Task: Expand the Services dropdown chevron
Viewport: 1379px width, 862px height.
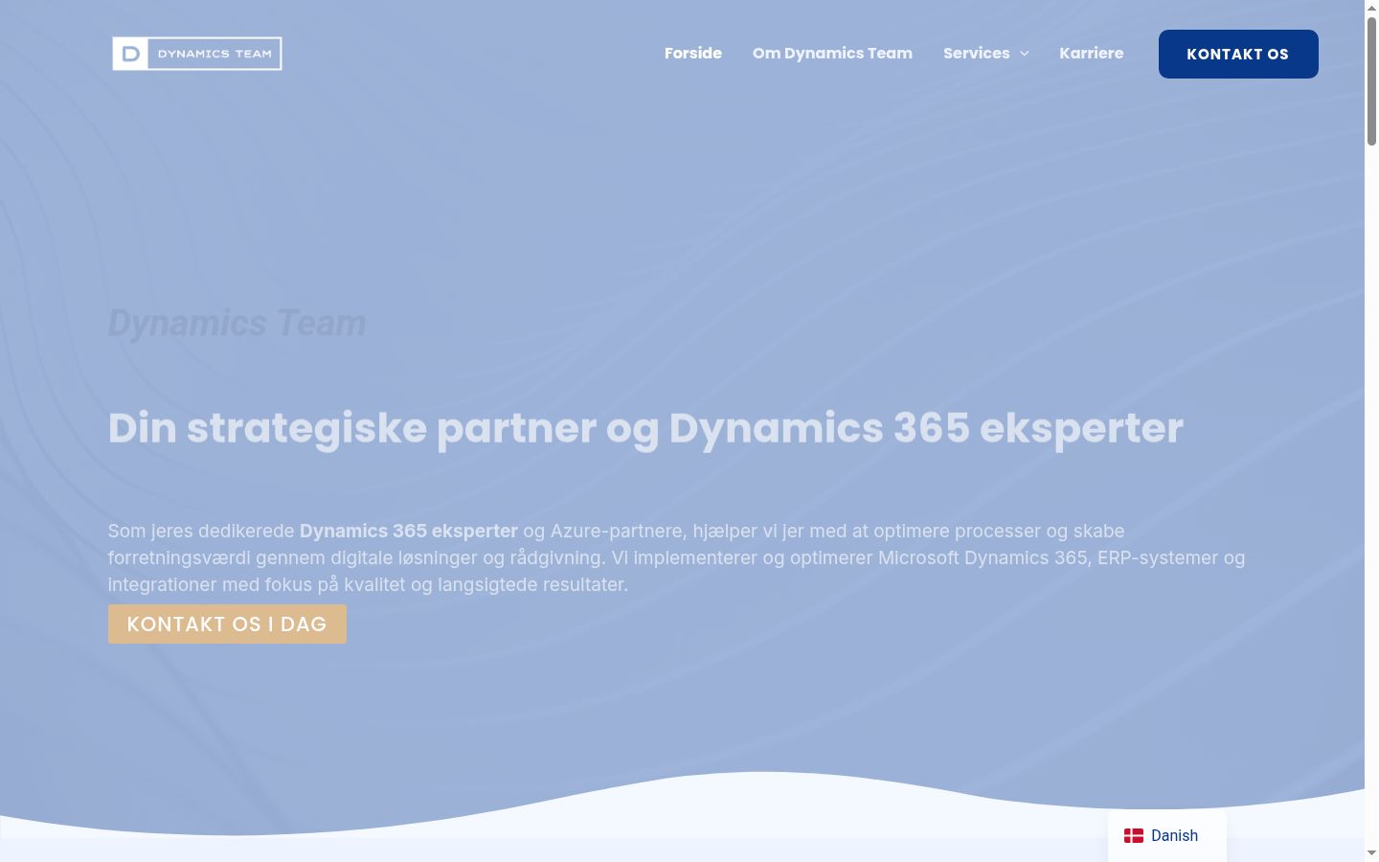Action: 1025,54
